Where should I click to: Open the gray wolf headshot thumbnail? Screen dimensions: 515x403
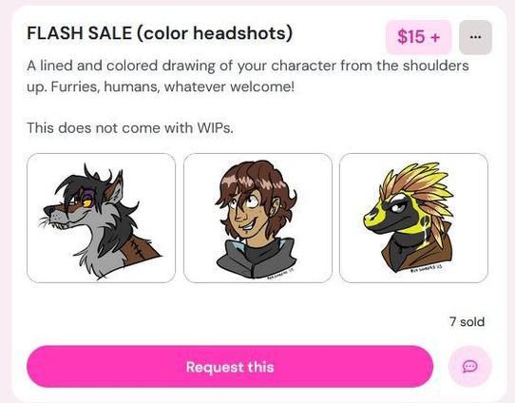101,218
